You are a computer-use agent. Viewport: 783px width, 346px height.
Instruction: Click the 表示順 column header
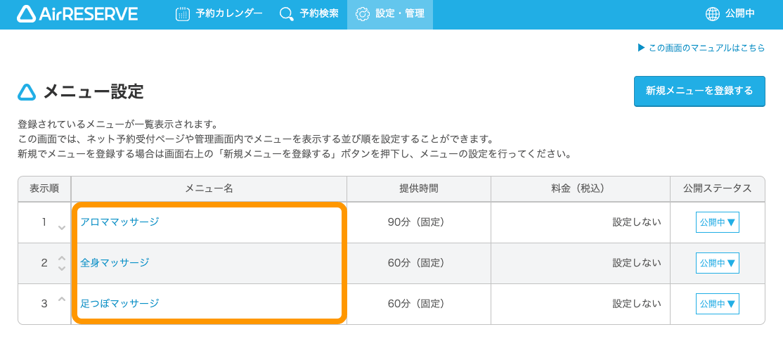click(44, 188)
